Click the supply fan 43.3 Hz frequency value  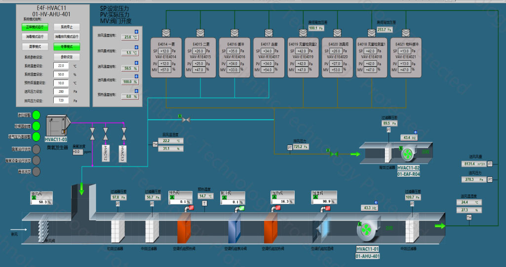pyautogui.click(x=369, y=208)
